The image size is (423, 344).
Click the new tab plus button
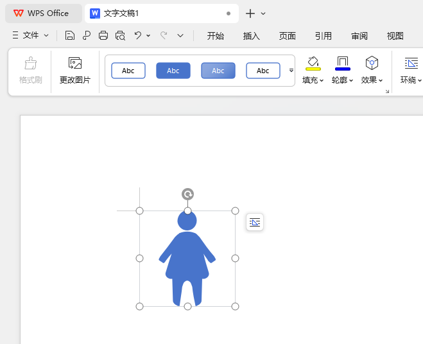click(x=250, y=13)
